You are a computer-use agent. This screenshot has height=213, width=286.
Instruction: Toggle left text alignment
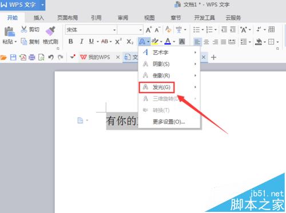tap(197, 42)
